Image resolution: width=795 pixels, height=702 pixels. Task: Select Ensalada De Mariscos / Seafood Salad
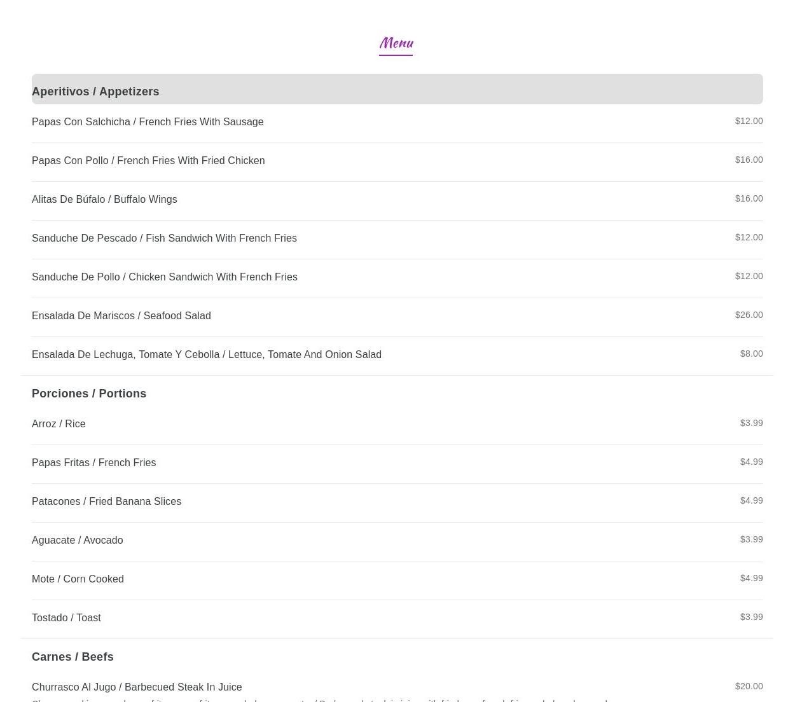click(121, 316)
